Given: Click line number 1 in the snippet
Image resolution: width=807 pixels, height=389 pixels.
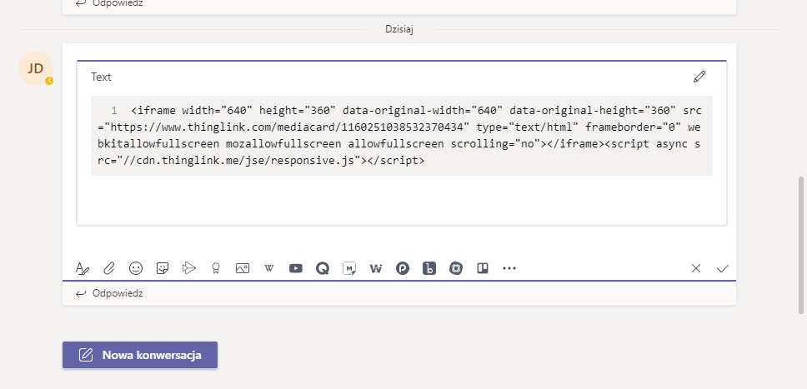Looking at the screenshot, I should tap(113, 111).
